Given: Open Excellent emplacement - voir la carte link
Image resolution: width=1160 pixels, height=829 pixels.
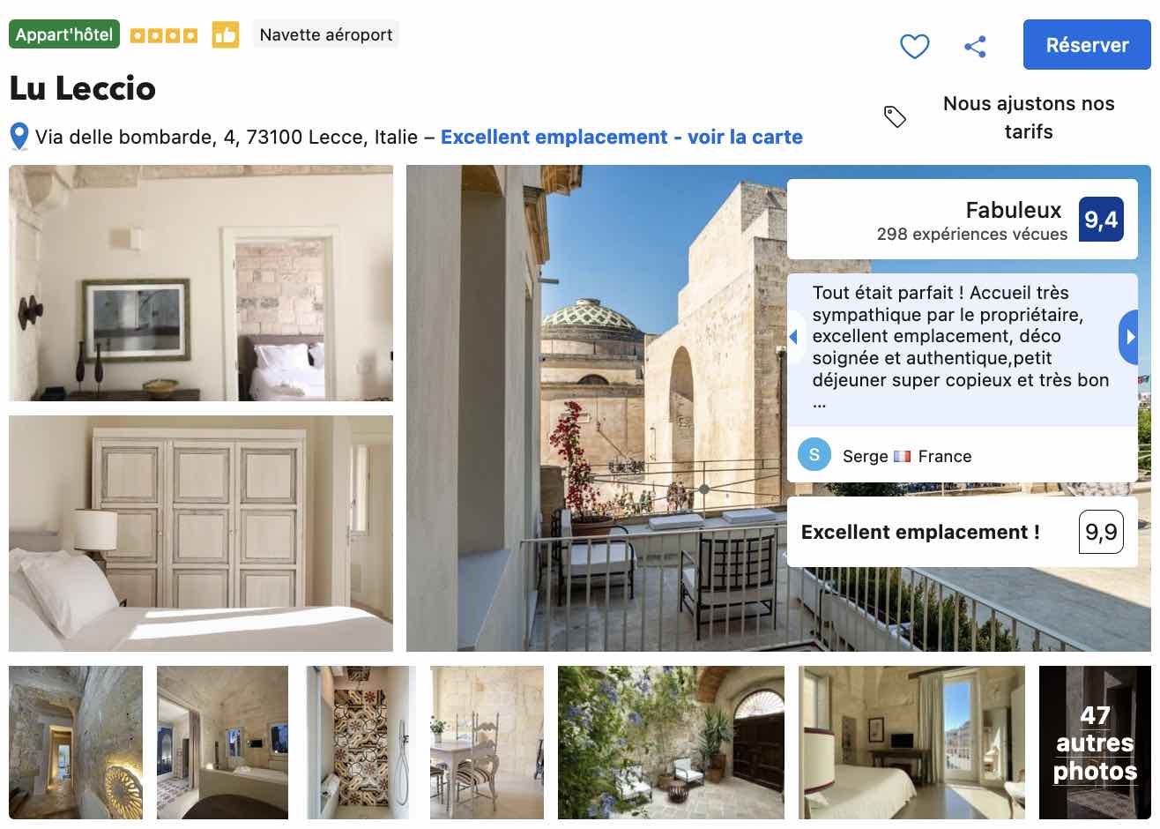Looking at the screenshot, I should pos(621,137).
